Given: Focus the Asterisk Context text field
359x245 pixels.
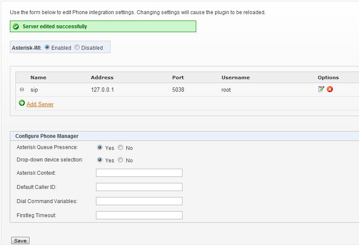Looking at the screenshot, I should point(139,173).
